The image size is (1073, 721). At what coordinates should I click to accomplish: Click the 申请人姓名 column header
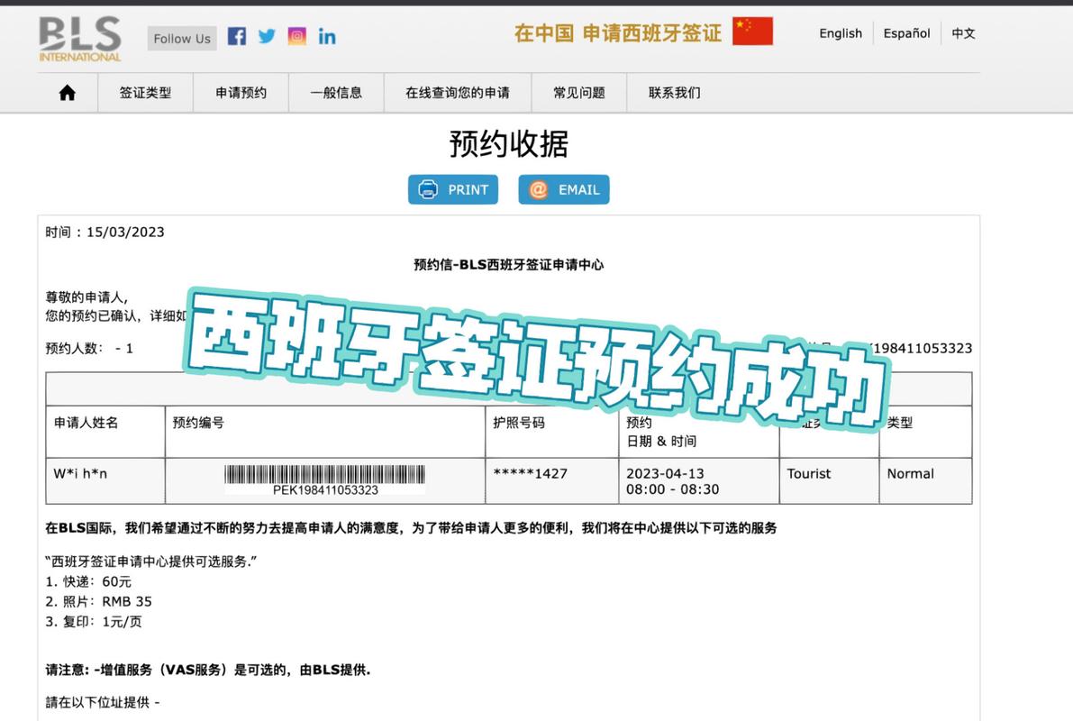point(86,423)
